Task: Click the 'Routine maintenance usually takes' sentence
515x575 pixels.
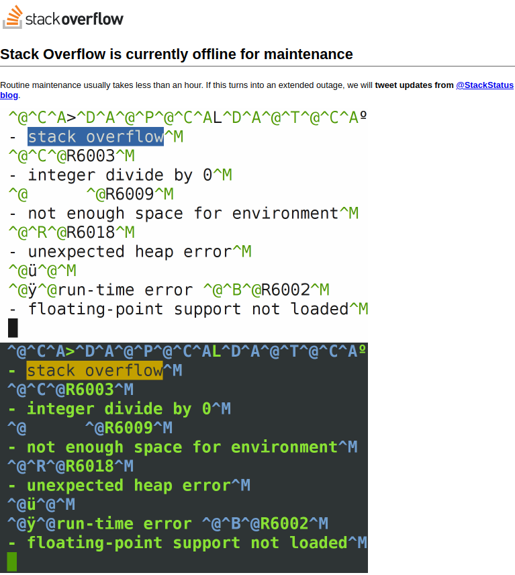Action: tap(101, 85)
